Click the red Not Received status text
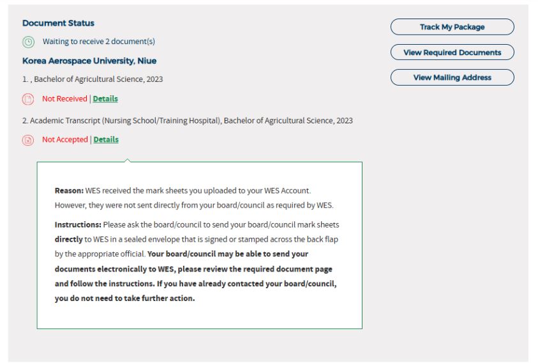538x363 pixels. (64, 98)
